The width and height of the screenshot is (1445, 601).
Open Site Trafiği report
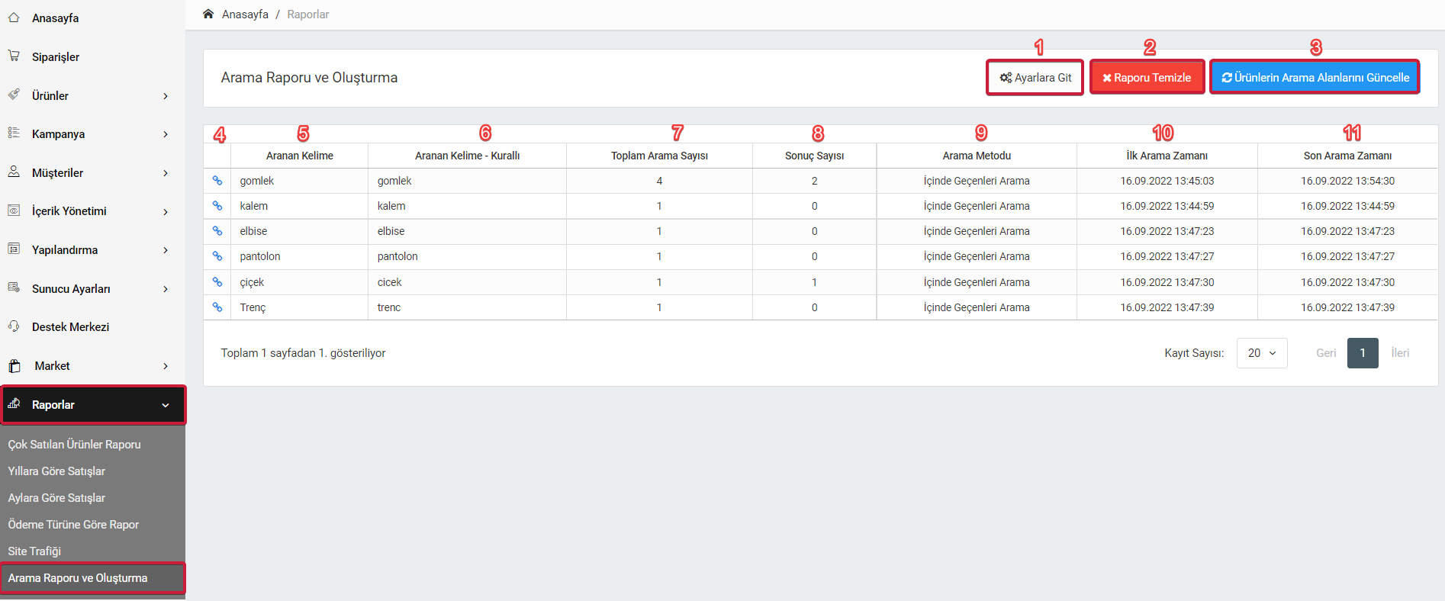pyautogui.click(x=34, y=551)
